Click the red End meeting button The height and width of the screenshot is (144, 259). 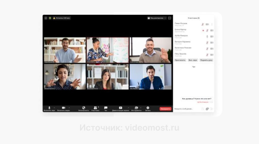[165, 109]
